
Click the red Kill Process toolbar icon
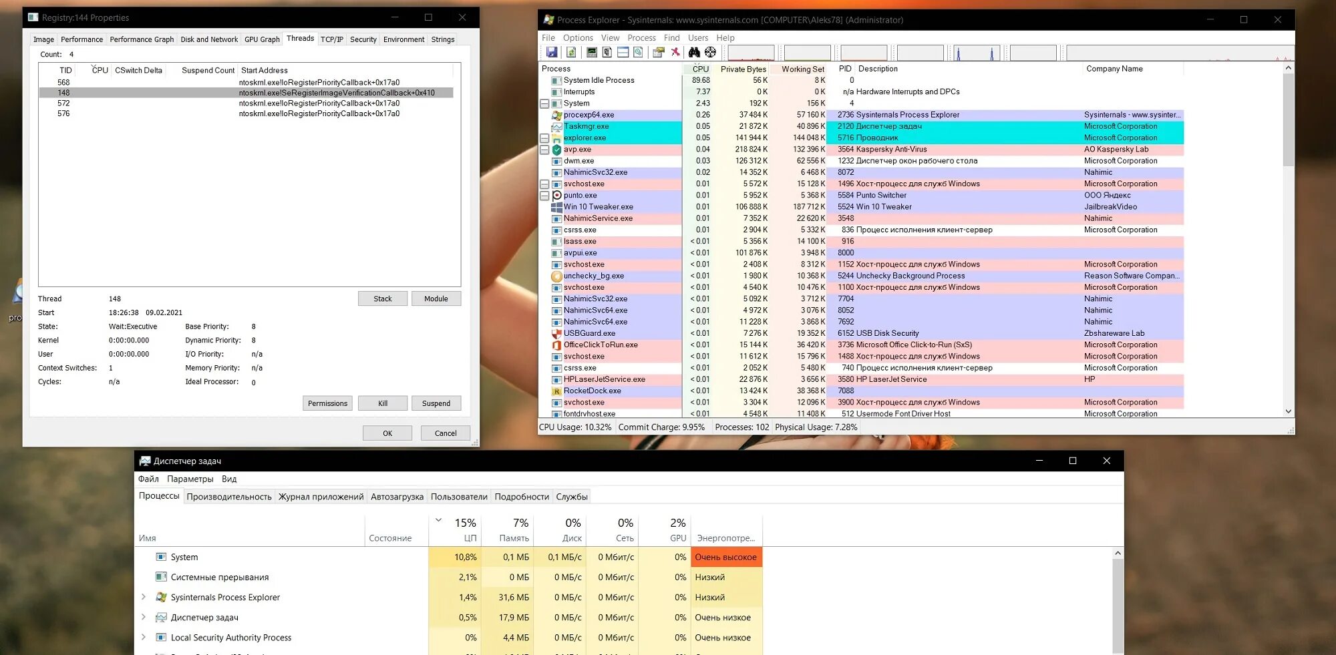pyautogui.click(x=675, y=52)
